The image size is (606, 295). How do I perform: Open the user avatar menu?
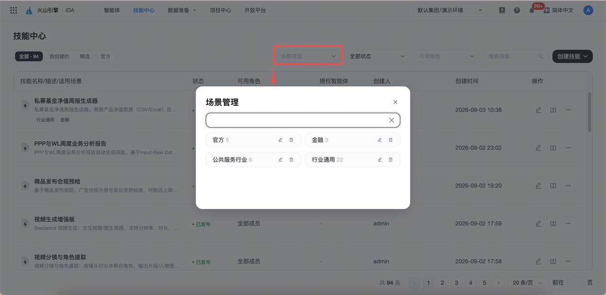click(588, 10)
